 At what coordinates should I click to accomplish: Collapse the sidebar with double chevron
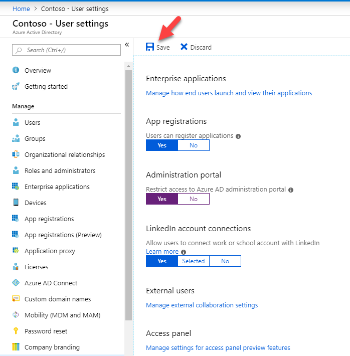127,45
